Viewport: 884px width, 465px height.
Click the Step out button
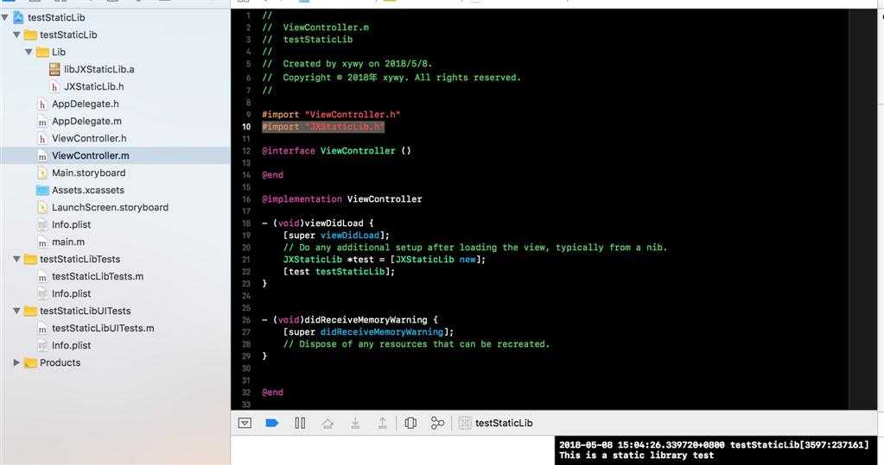382,423
